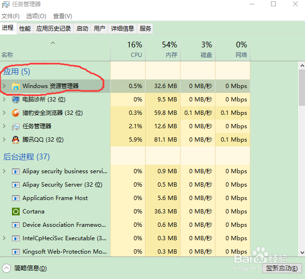Click the IntelCpHeciSvc Executable icon
Image resolution: width=305 pixels, height=279 pixels.
[15, 238]
